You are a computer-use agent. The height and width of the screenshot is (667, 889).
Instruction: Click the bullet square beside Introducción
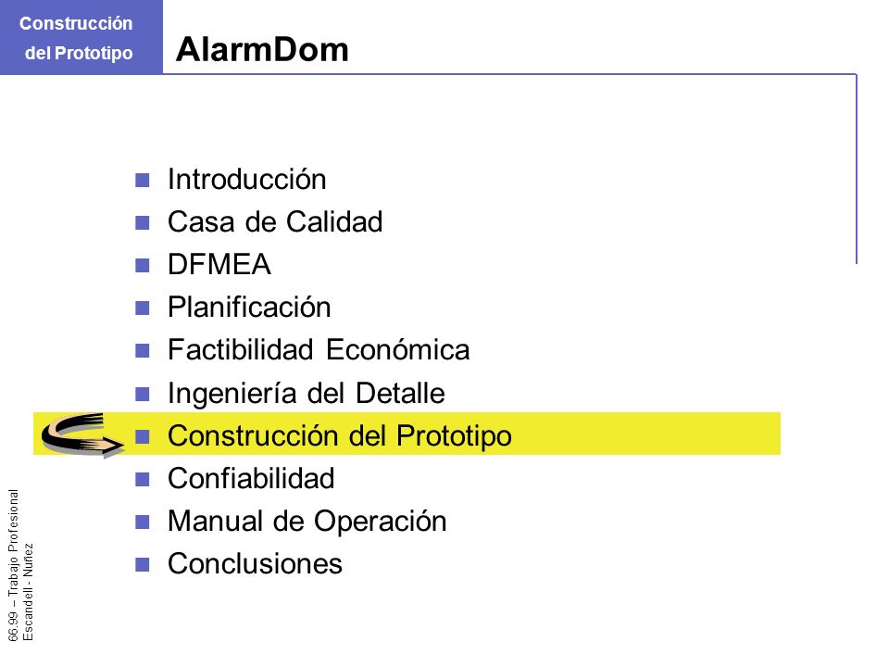pos(143,181)
